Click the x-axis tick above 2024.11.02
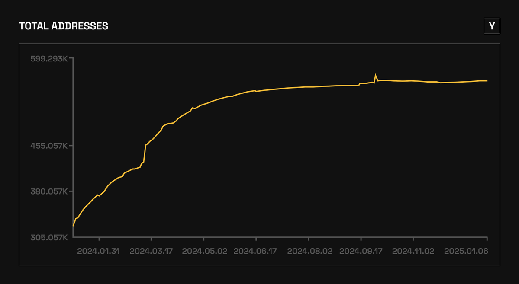Image resolution: width=519 pixels, height=284 pixels. pyautogui.click(x=413, y=239)
